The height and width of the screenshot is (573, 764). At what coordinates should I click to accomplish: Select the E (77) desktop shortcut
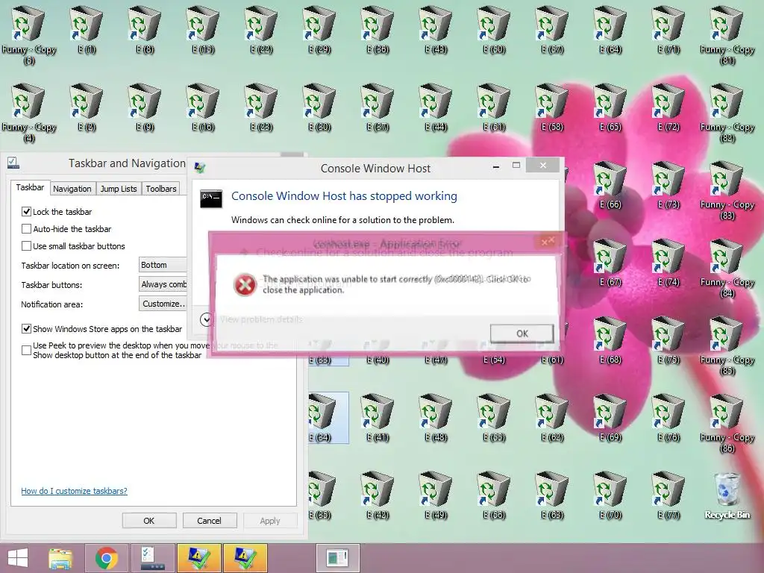(668, 495)
